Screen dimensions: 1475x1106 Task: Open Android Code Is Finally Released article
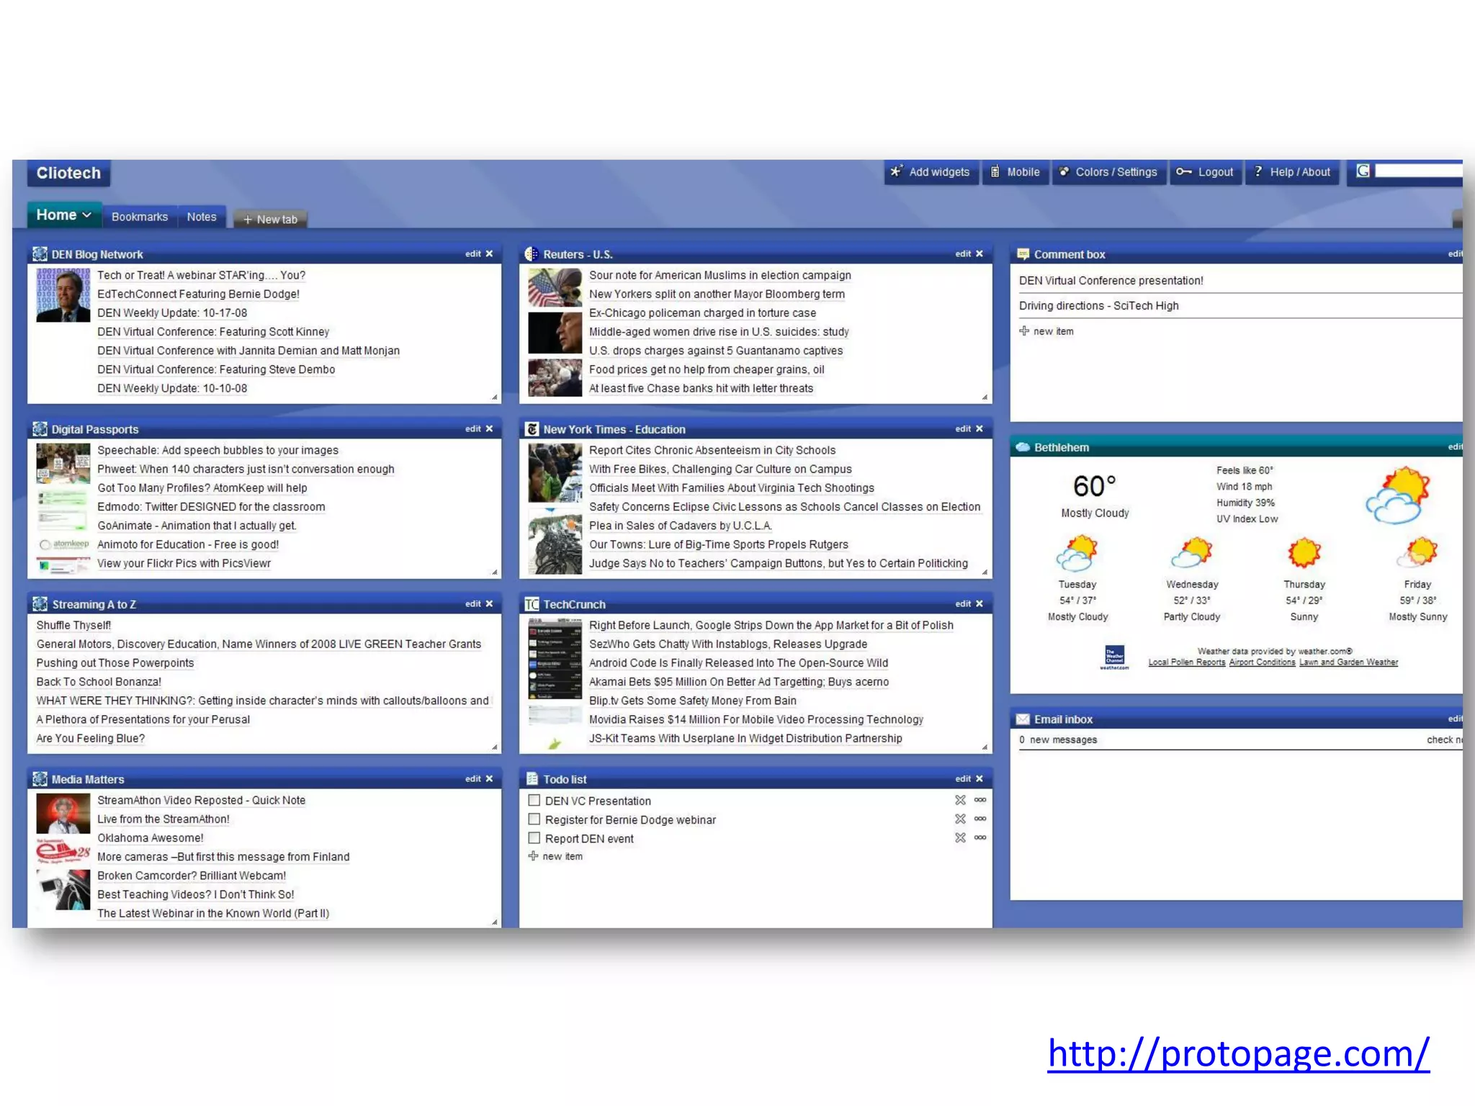[x=738, y=663]
